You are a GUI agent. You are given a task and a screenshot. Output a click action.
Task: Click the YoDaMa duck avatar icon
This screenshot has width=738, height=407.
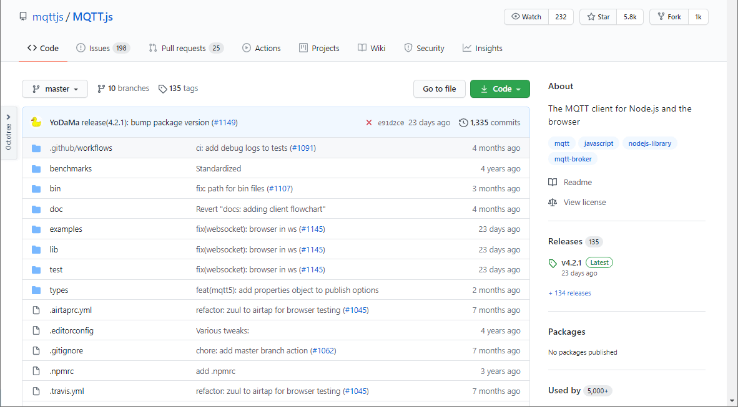tap(36, 122)
